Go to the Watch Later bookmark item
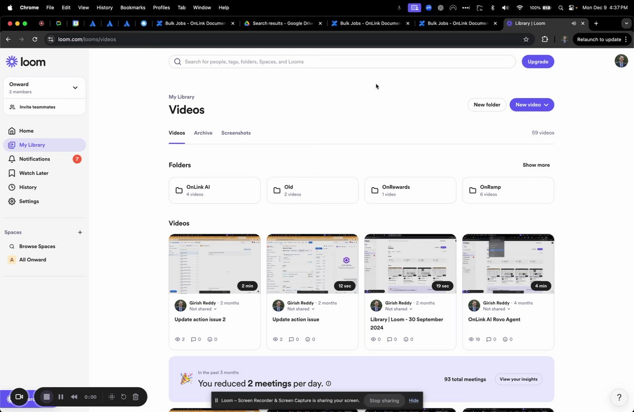Image resolution: width=634 pixels, height=412 pixels. click(44, 173)
